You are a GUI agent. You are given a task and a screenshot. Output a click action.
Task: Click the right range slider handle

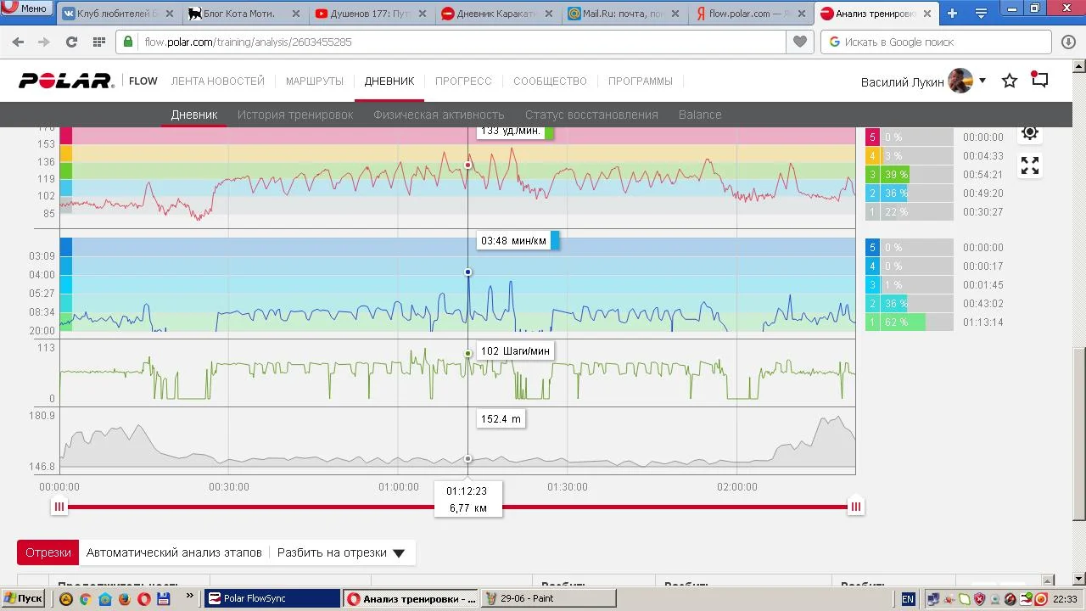pos(855,507)
